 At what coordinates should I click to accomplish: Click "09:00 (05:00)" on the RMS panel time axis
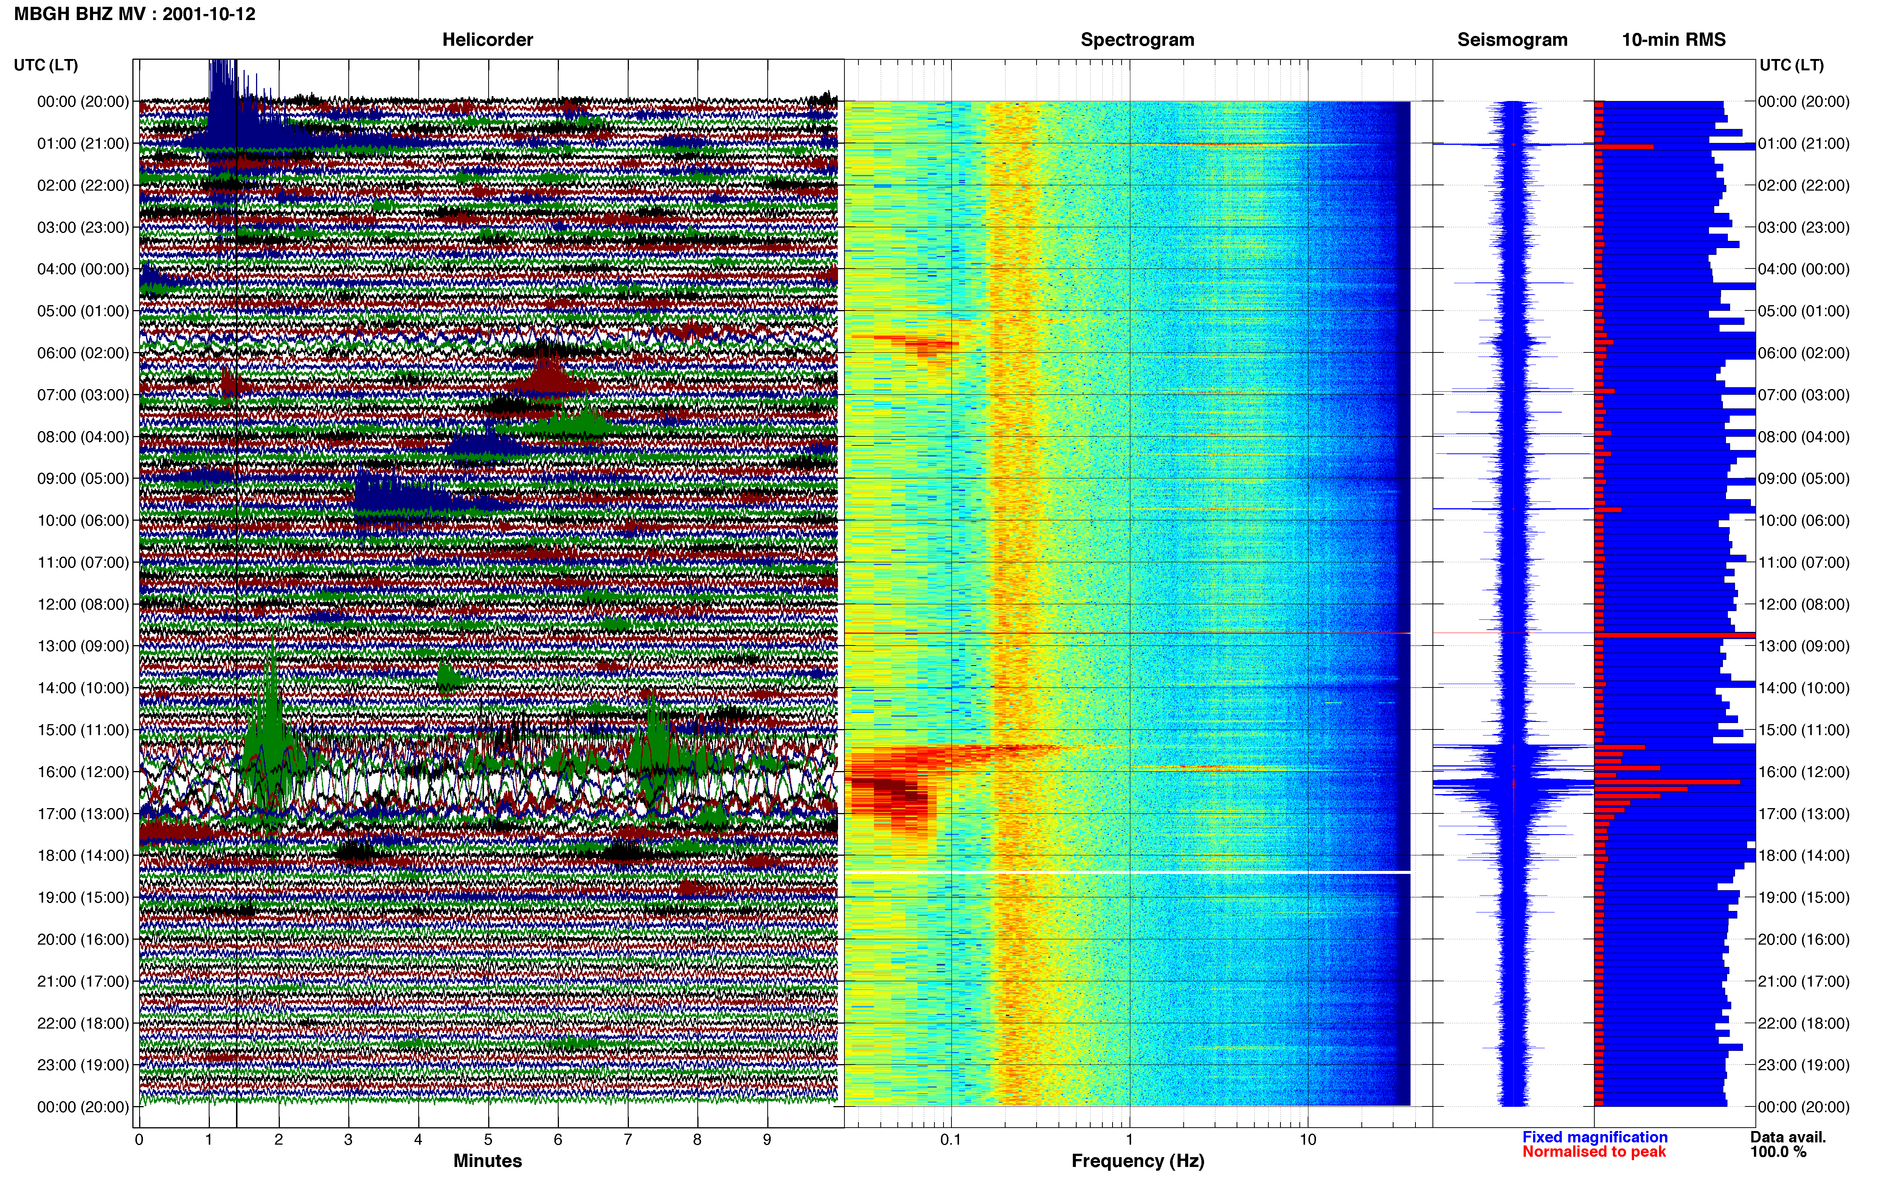pyautogui.click(x=1804, y=479)
